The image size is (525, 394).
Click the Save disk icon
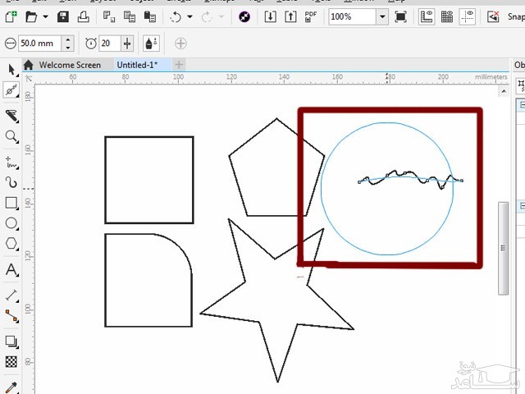click(x=63, y=16)
